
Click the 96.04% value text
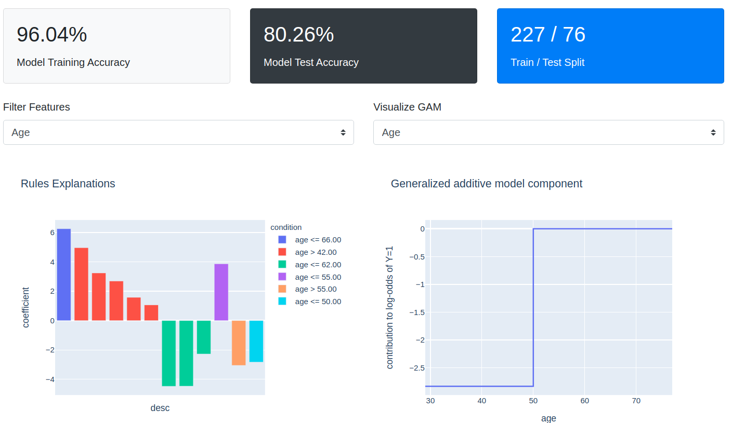52,34
